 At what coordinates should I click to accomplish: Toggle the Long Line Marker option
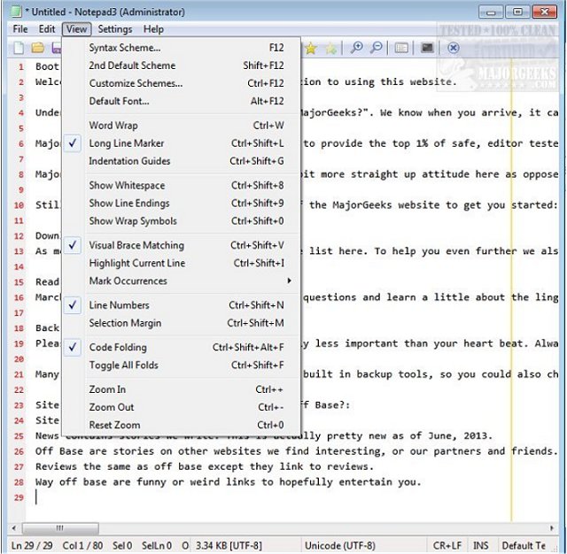point(182,143)
